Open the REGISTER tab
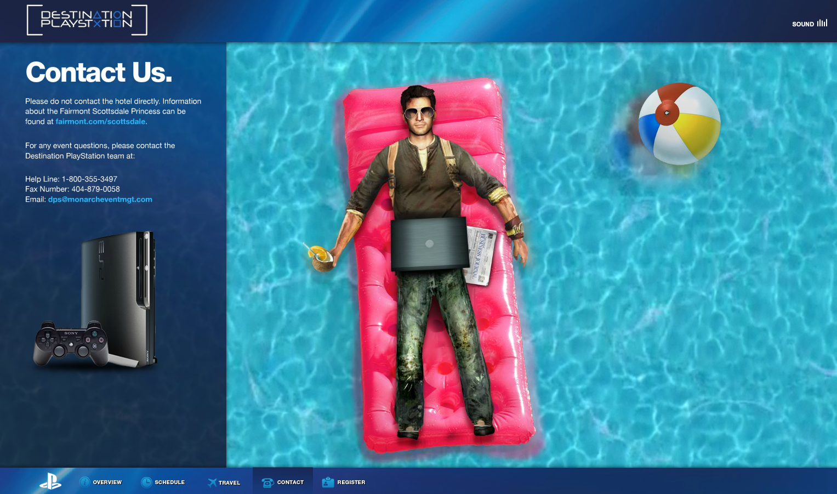 click(344, 482)
